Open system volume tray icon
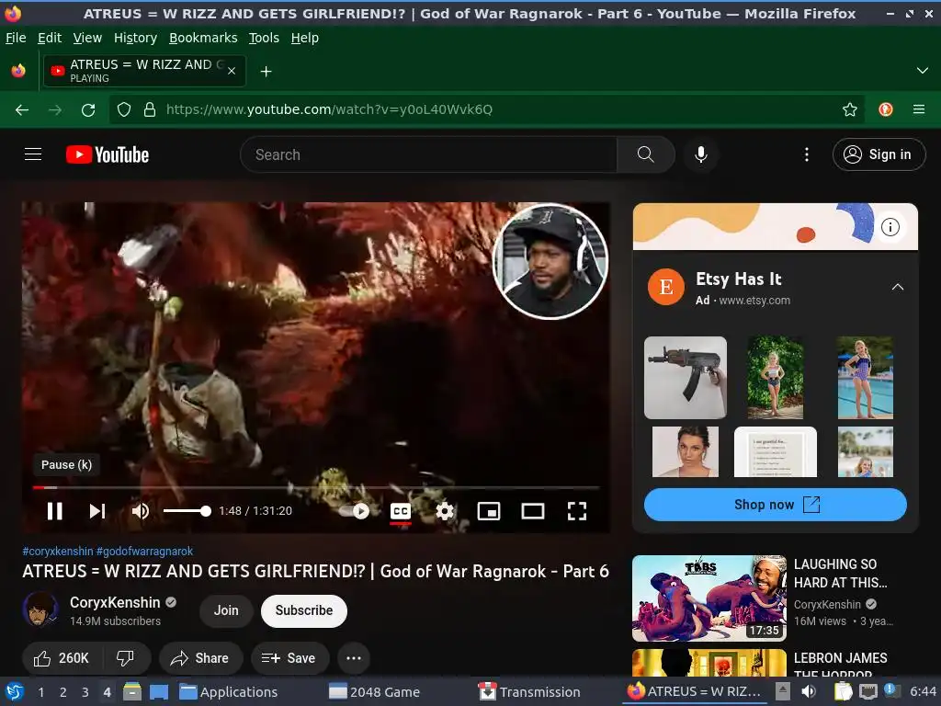The image size is (941, 706). point(809,691)
